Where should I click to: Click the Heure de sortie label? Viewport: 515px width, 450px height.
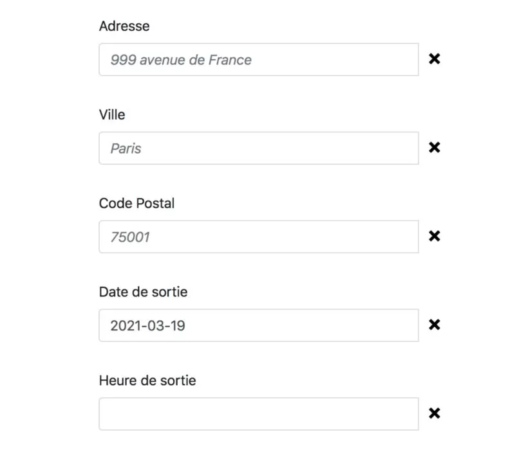[x=147, y=381]
